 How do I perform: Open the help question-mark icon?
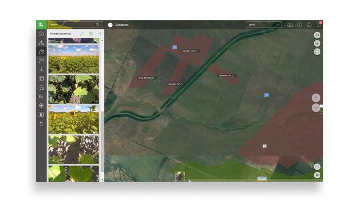coord(300,25)
